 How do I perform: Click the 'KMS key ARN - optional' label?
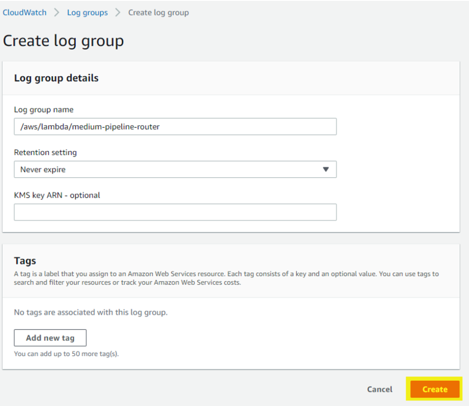tap(57, 195)
